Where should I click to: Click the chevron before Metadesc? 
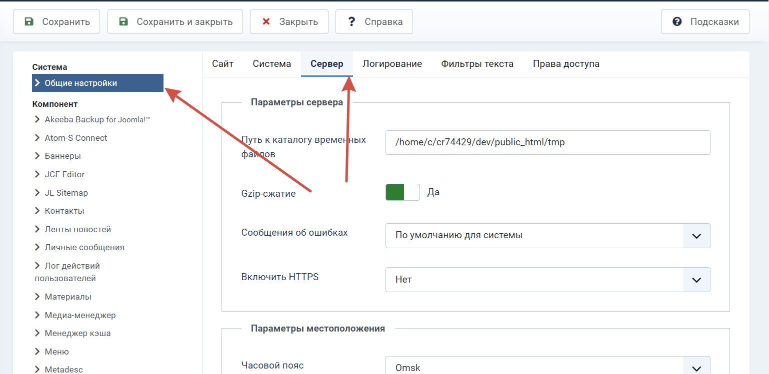coord(37,370)
